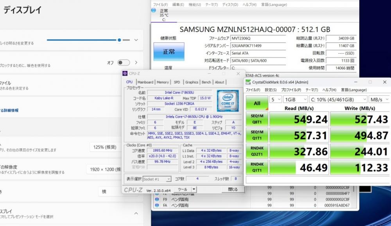Adjust the display brightness slider
The width and height of the screenshot is (391, 226).
click(88, 40)
